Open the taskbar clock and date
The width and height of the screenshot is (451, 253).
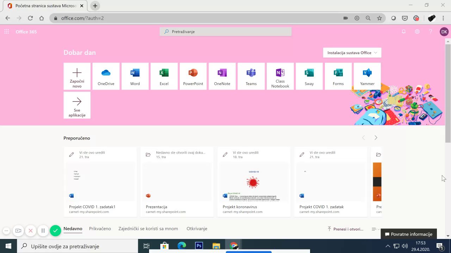(420, 246)
